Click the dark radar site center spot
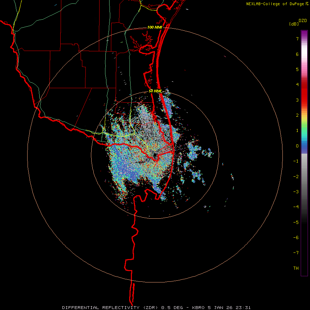 [155, 155]
